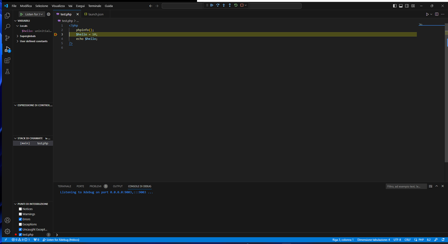The width and height of the screenshot is (448, 244).
Task: Open the Esegui menu
Action: 80,5
